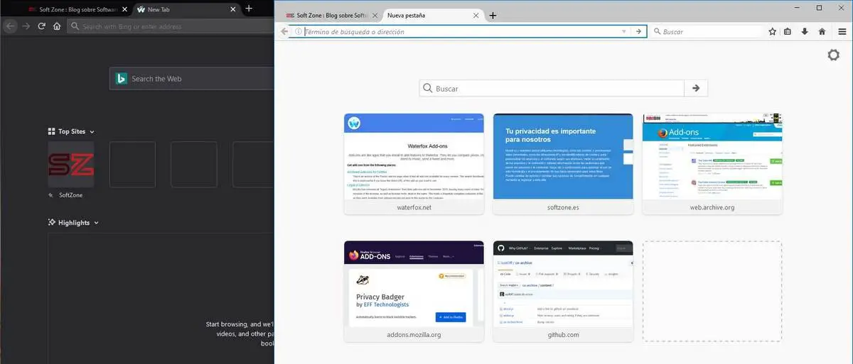Click the github.com caption text

coord(563,335)
